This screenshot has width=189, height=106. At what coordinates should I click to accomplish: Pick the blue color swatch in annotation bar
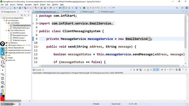1,94
